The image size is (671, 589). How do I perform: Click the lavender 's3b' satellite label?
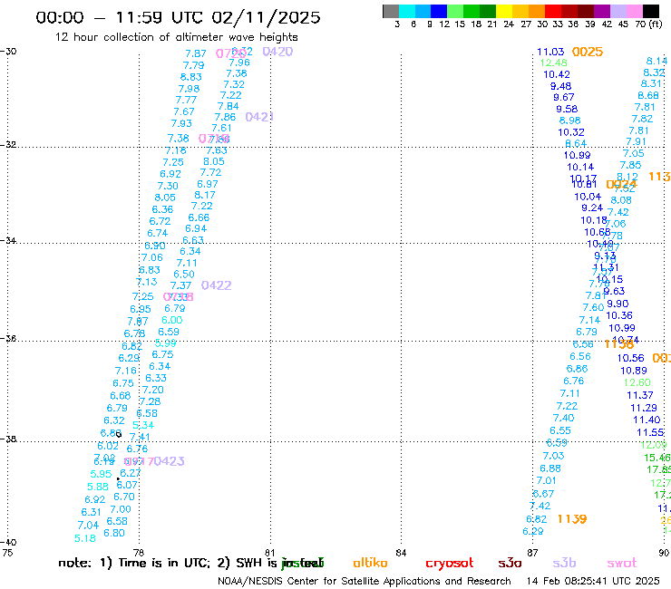click(x=564, y=563)
